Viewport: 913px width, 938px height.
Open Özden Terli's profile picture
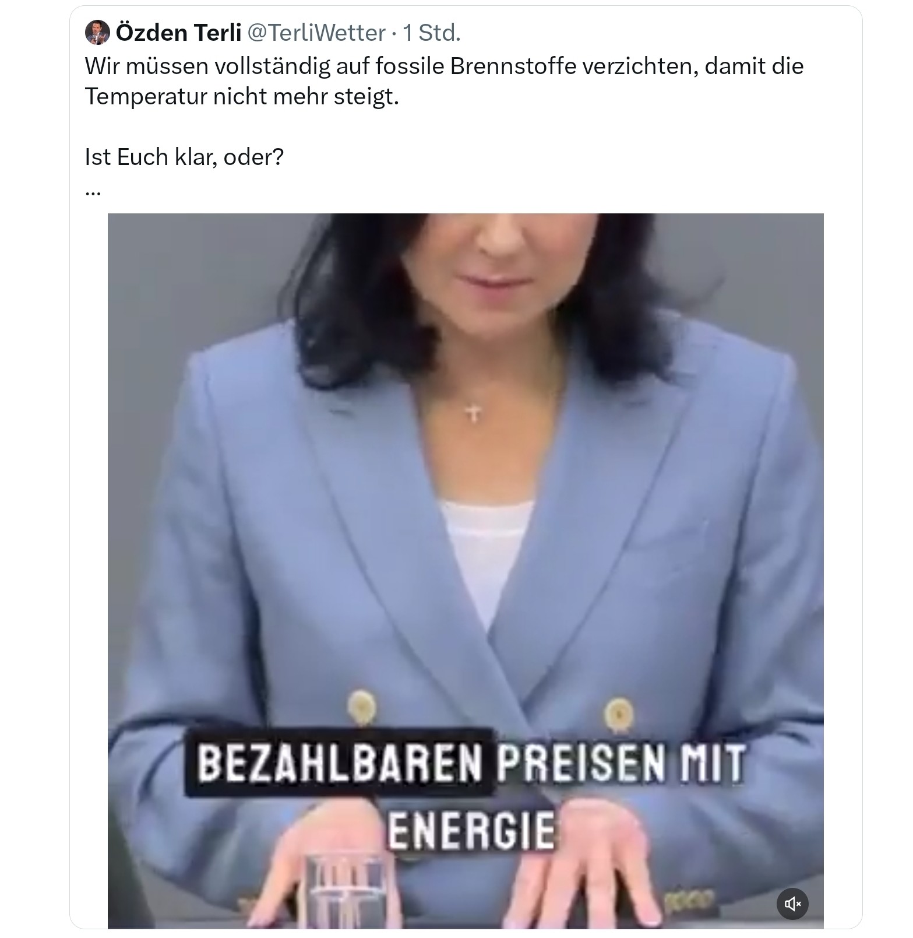[97, 33]
